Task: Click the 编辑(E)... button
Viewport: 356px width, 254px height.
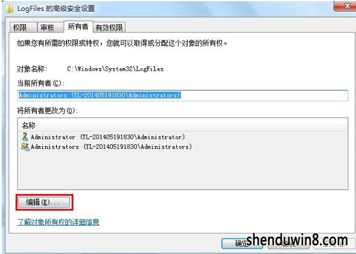Action: [44, 202]
